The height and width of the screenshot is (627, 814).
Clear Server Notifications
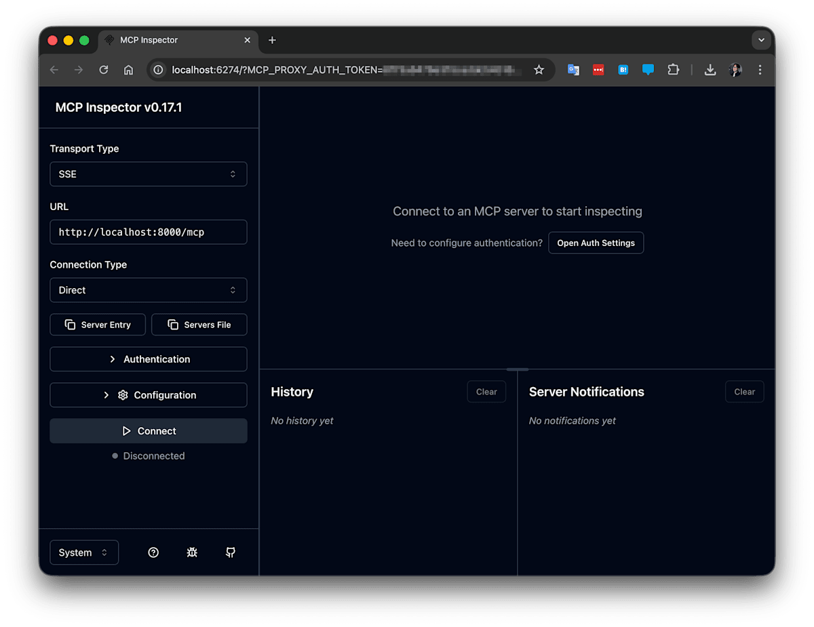coord(744,392)
